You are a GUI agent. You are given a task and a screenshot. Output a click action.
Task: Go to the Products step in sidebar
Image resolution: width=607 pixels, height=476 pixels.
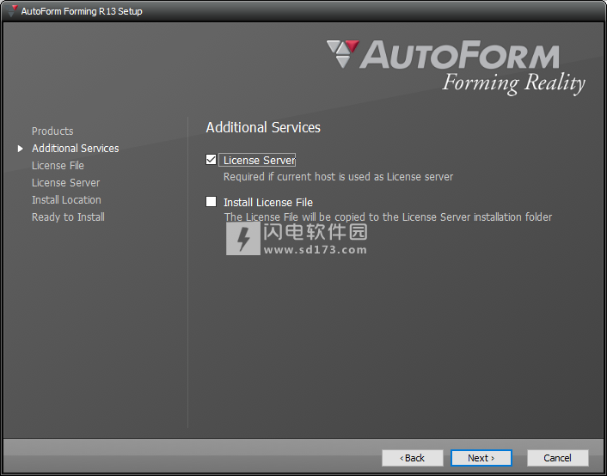point(52,131)
